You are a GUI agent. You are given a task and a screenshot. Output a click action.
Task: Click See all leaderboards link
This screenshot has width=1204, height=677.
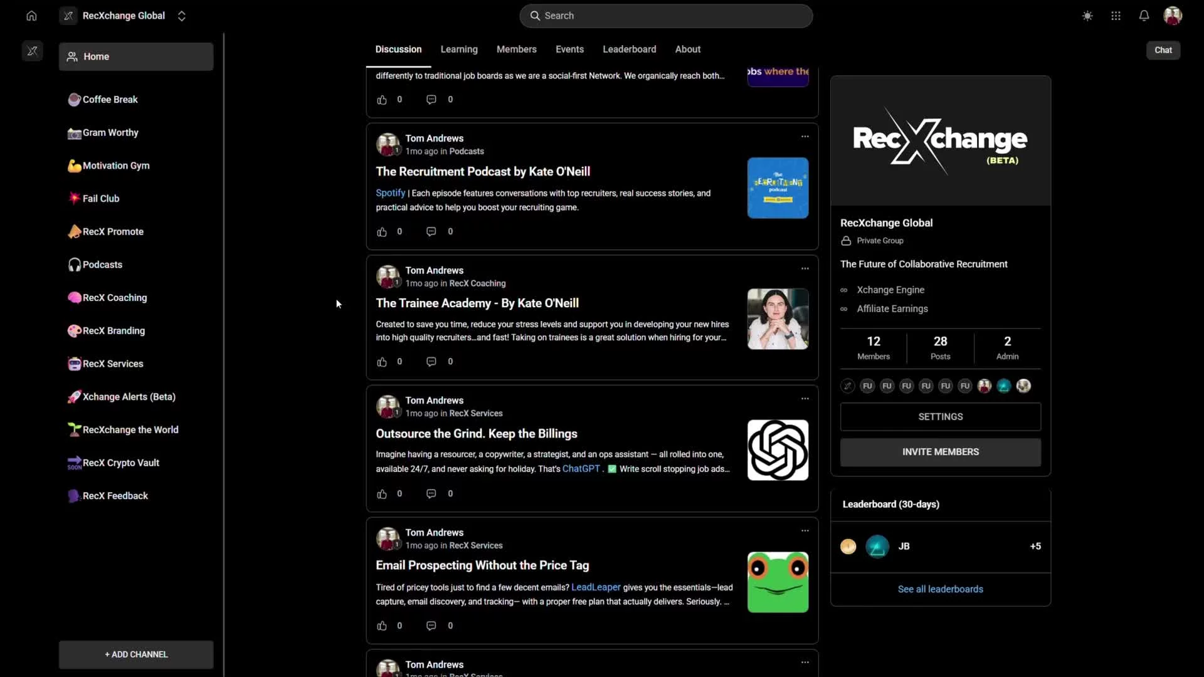[x=940, y=589]
